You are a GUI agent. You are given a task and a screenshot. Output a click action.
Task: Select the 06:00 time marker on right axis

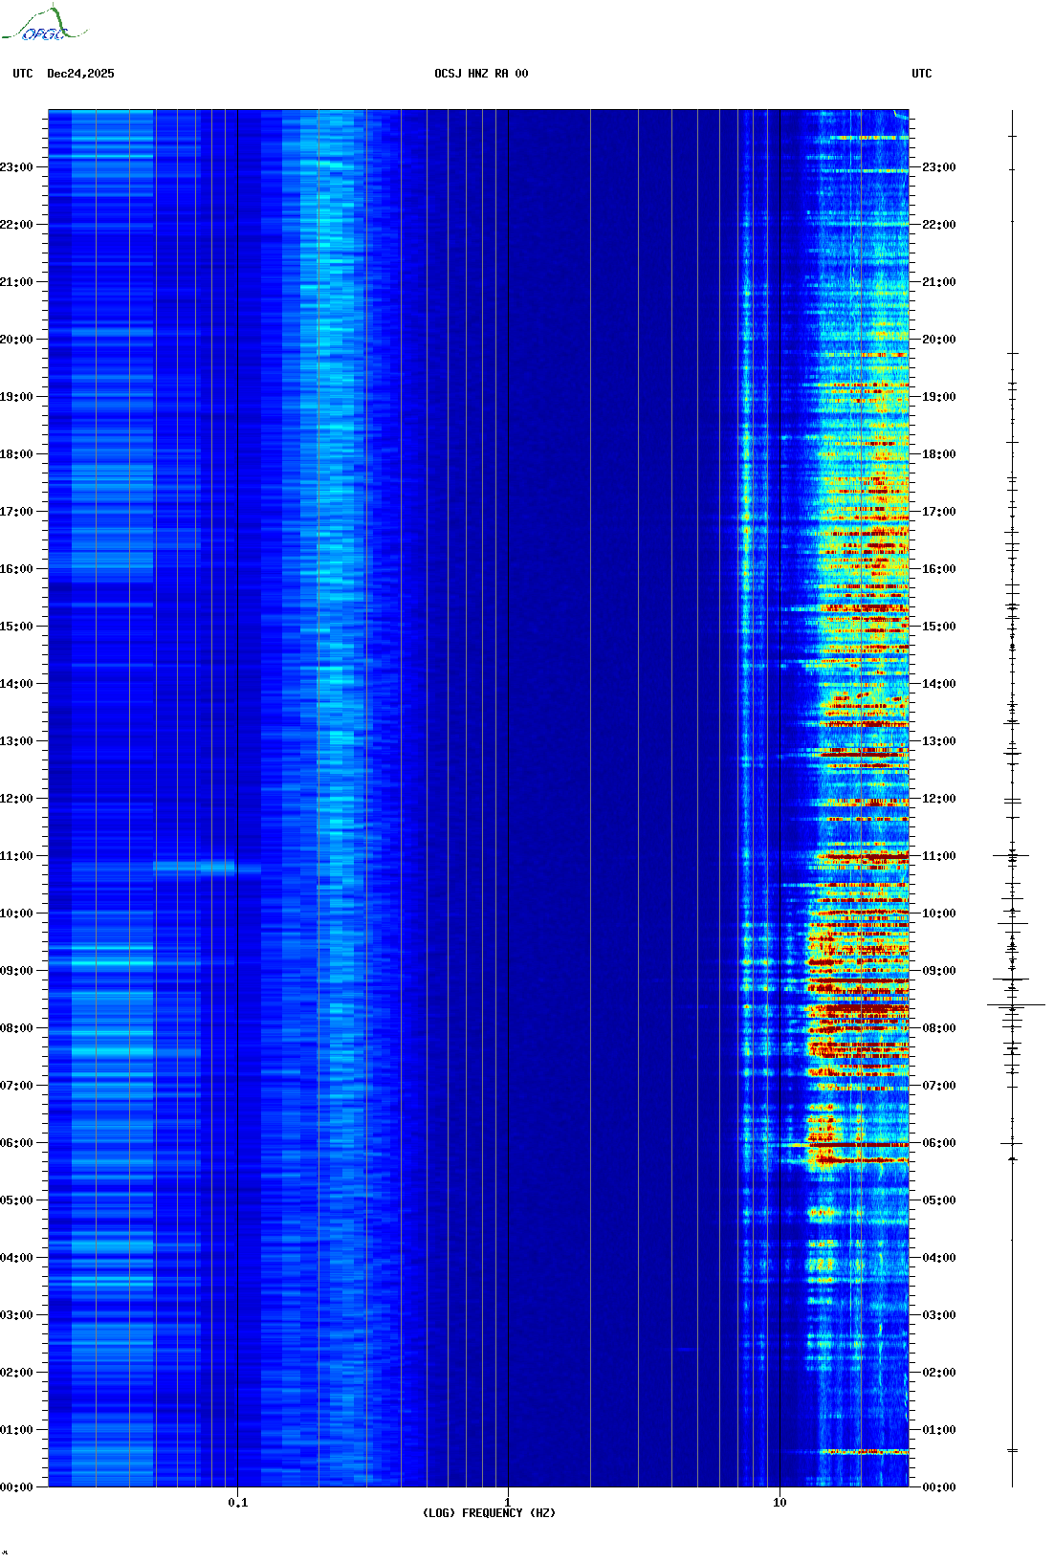pyautogui.click(x=938, y=1143)
